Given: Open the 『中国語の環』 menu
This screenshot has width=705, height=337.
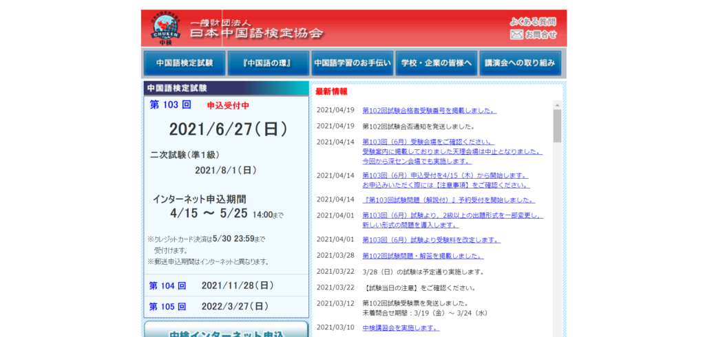Looking at the screenshot, I should (x=269, y=63).
